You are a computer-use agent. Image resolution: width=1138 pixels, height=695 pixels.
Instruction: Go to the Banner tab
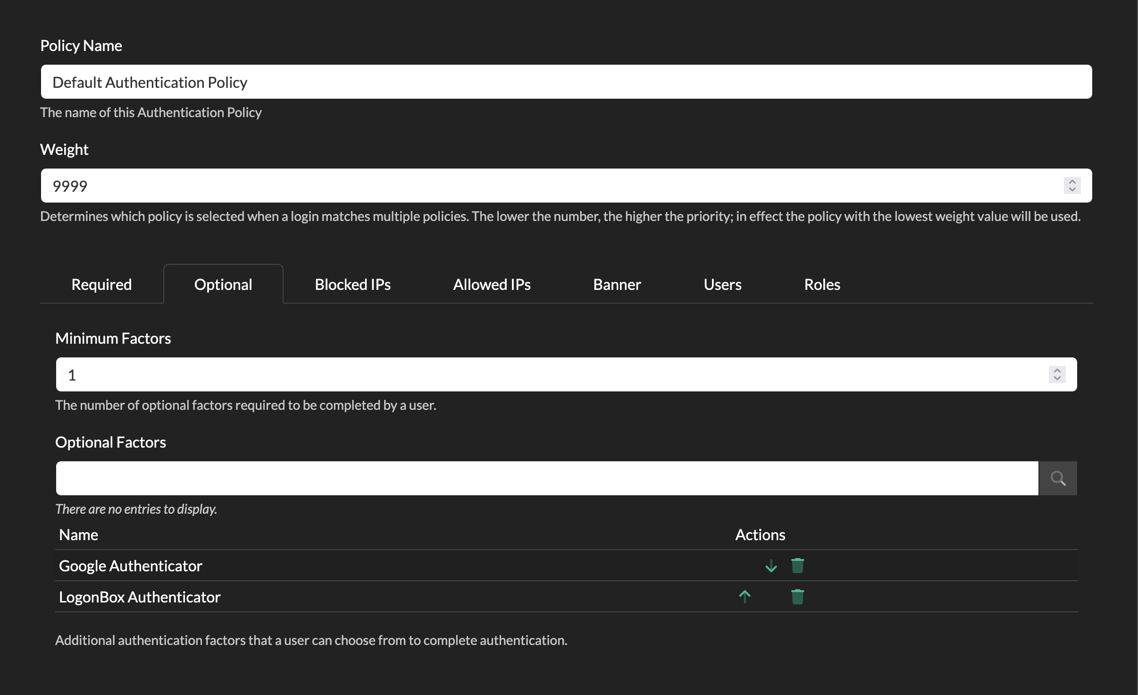pyautogui.click(x=617, y=284)
